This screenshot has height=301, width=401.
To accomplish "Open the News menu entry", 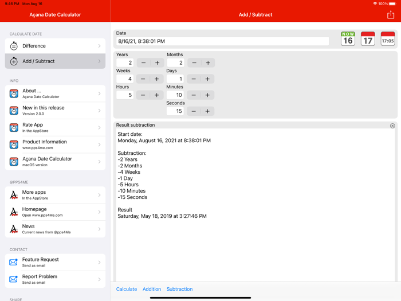I will click(55, 229).
